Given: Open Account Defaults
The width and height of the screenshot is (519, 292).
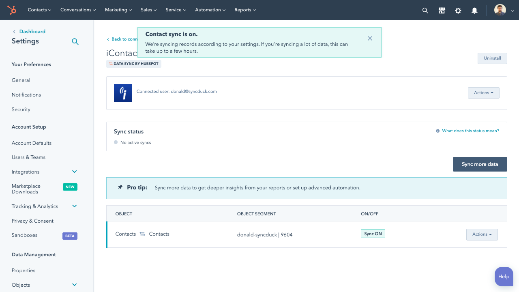Looking at the screenshot, I should 32,143.
